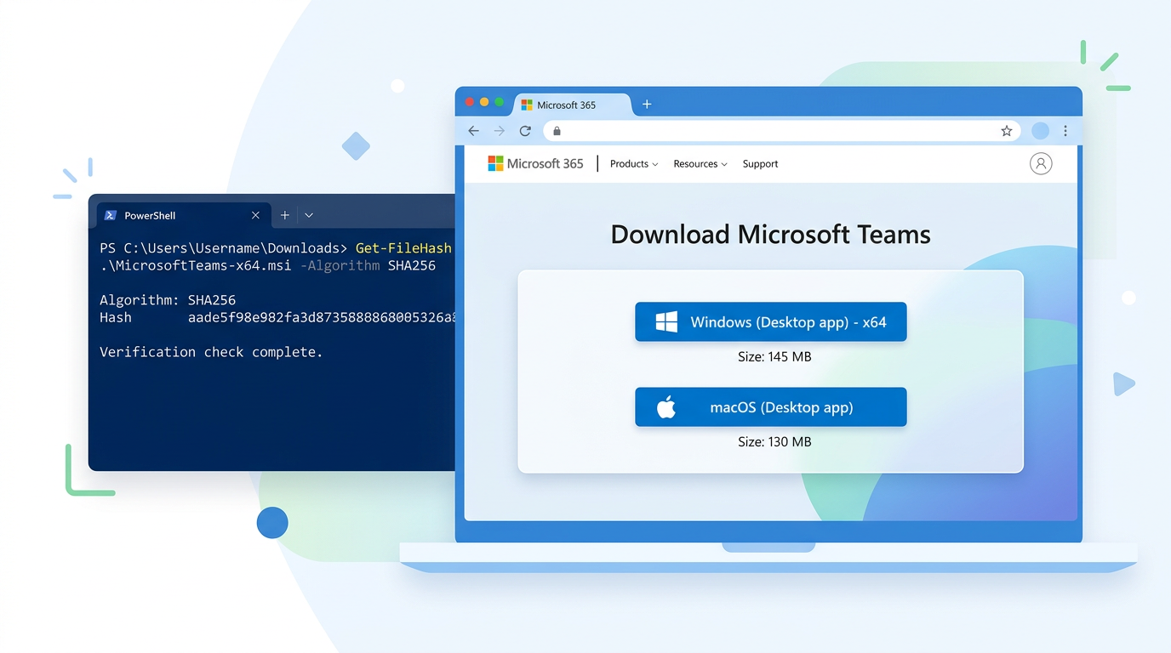Open a new browser tab with plus

[647, 105]
